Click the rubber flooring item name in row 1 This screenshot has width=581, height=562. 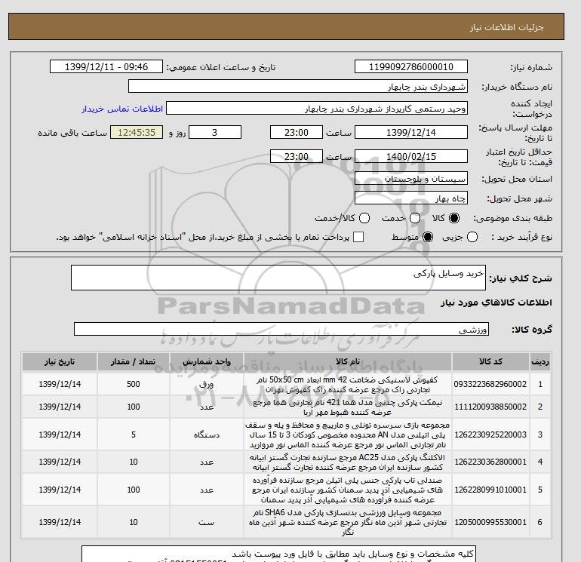(x=348, y=385)
